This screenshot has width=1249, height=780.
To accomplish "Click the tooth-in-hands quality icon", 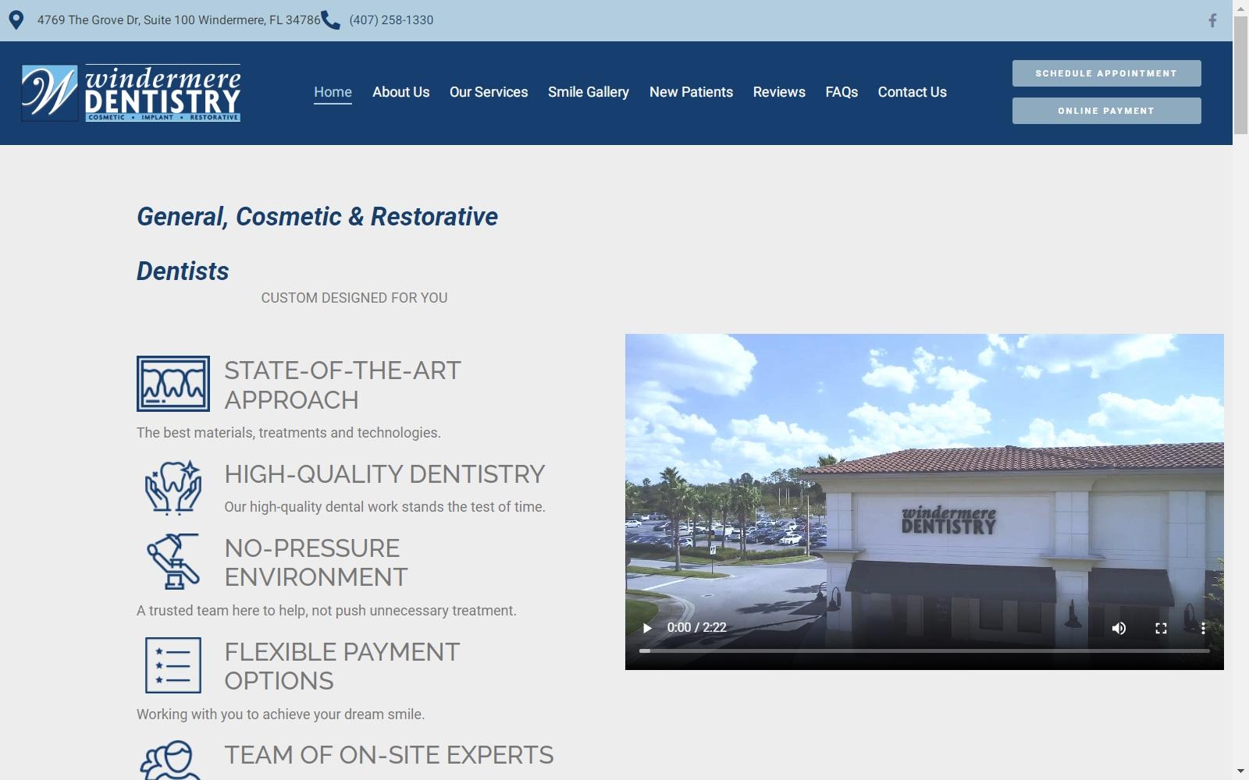I will [x=173, y=487].
